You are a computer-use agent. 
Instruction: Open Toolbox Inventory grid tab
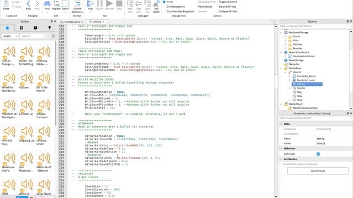tap(22, 28)
